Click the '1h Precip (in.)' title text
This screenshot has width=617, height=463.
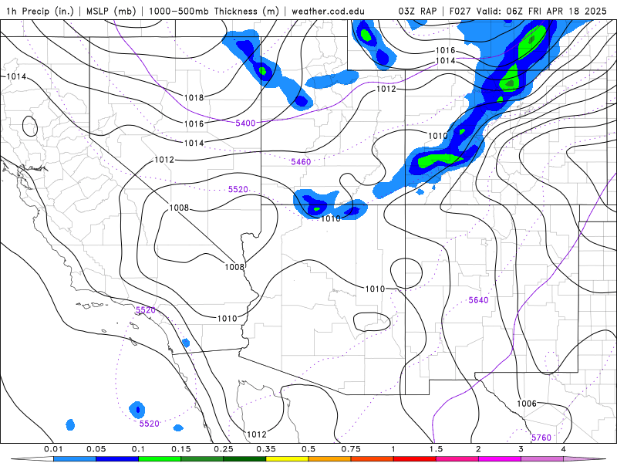(x=40, y=11)
